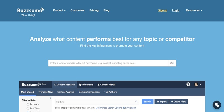Click the user avatar picture
The height and width of the screenshot is (112, 224).
196,85
